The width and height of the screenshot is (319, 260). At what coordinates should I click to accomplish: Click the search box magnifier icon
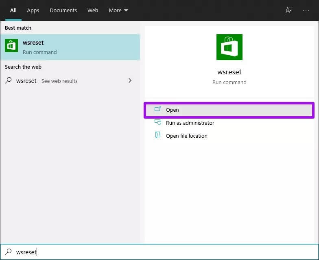(8, 252)
